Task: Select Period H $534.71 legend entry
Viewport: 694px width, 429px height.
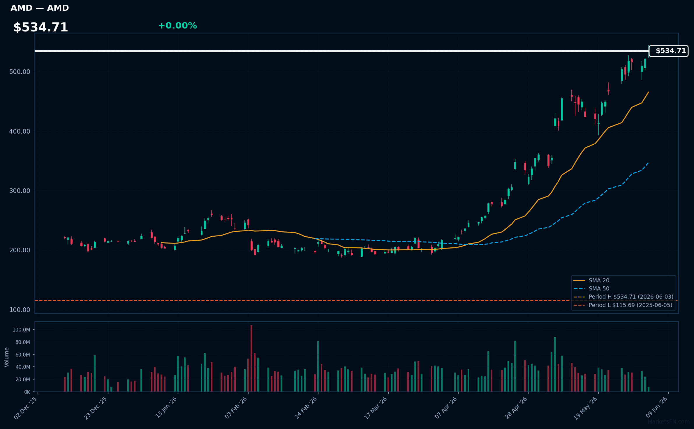Action: [623, 297]
